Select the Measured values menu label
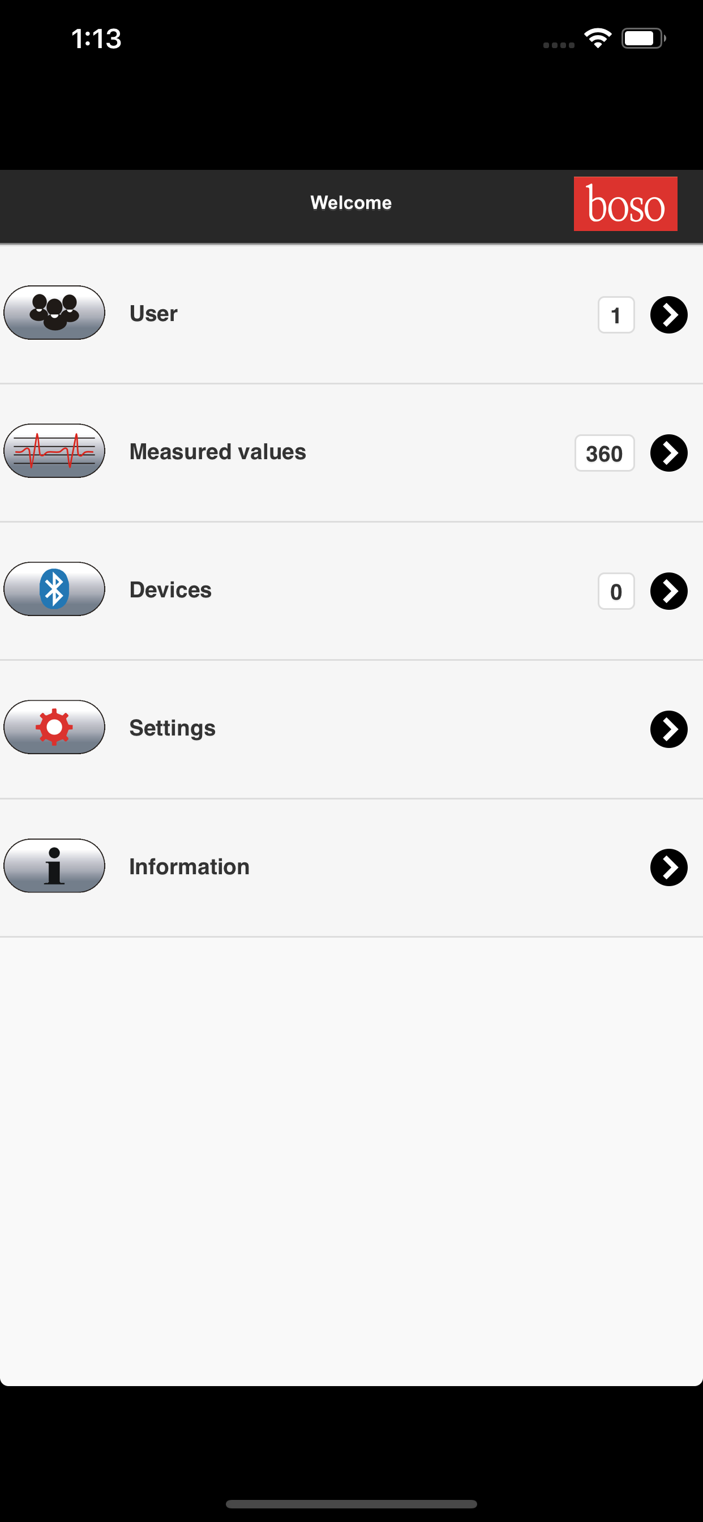Viewport: 703px width, 1522px height. (x=217, y=452)
